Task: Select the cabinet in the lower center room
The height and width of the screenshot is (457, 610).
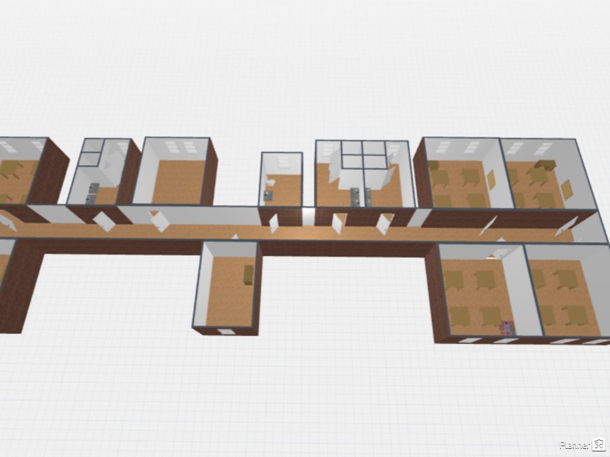Action: [249, 274]
